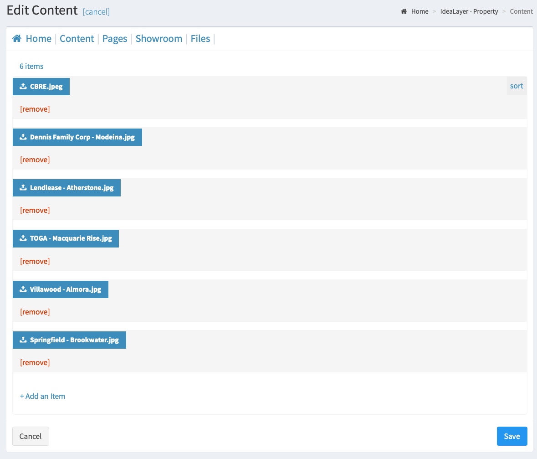The width and height of the screenshot is (537, 459).
Task: Click the [cancel] link beside Edit Content
Action: click(96, 12)
